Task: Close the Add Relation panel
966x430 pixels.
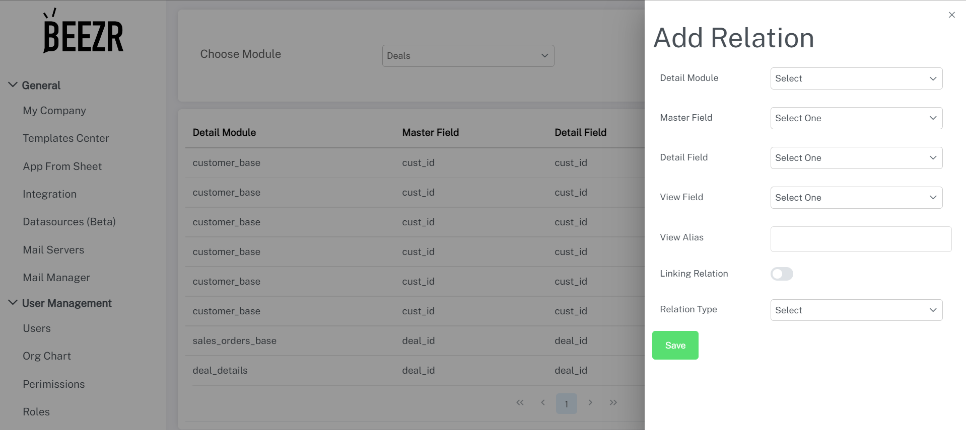Action: coord(951,15)
